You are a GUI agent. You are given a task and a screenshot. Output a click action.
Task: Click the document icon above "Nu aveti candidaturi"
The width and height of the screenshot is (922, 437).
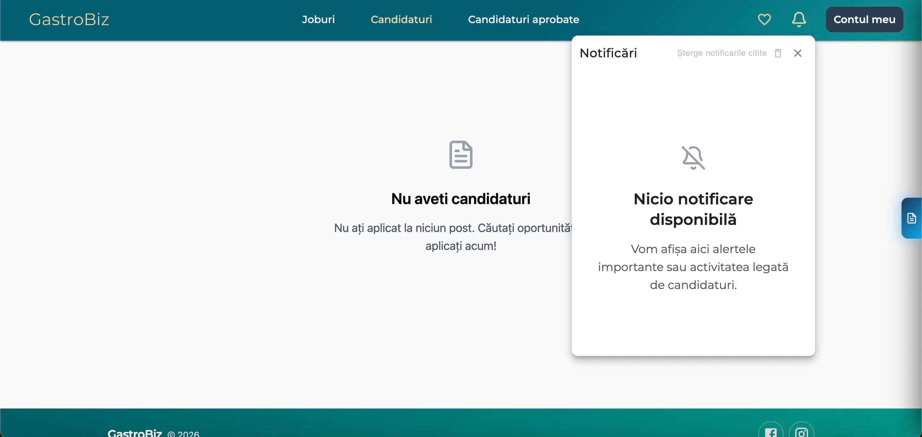(x=461, y=155)
